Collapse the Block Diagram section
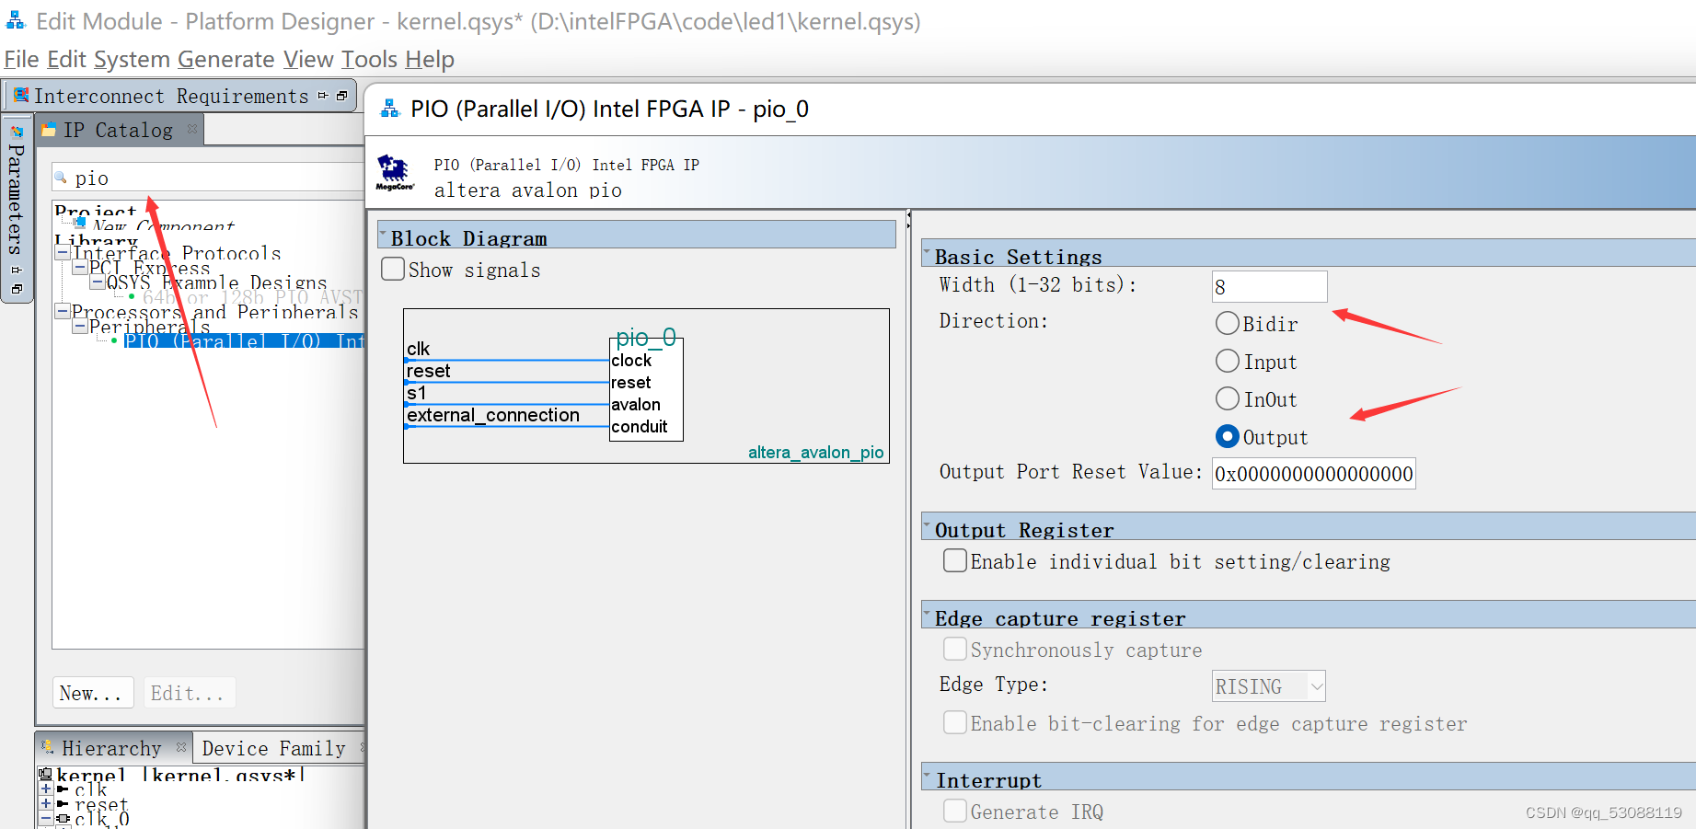The width and height of the screenshot is (1696, 829). (384, 233)
